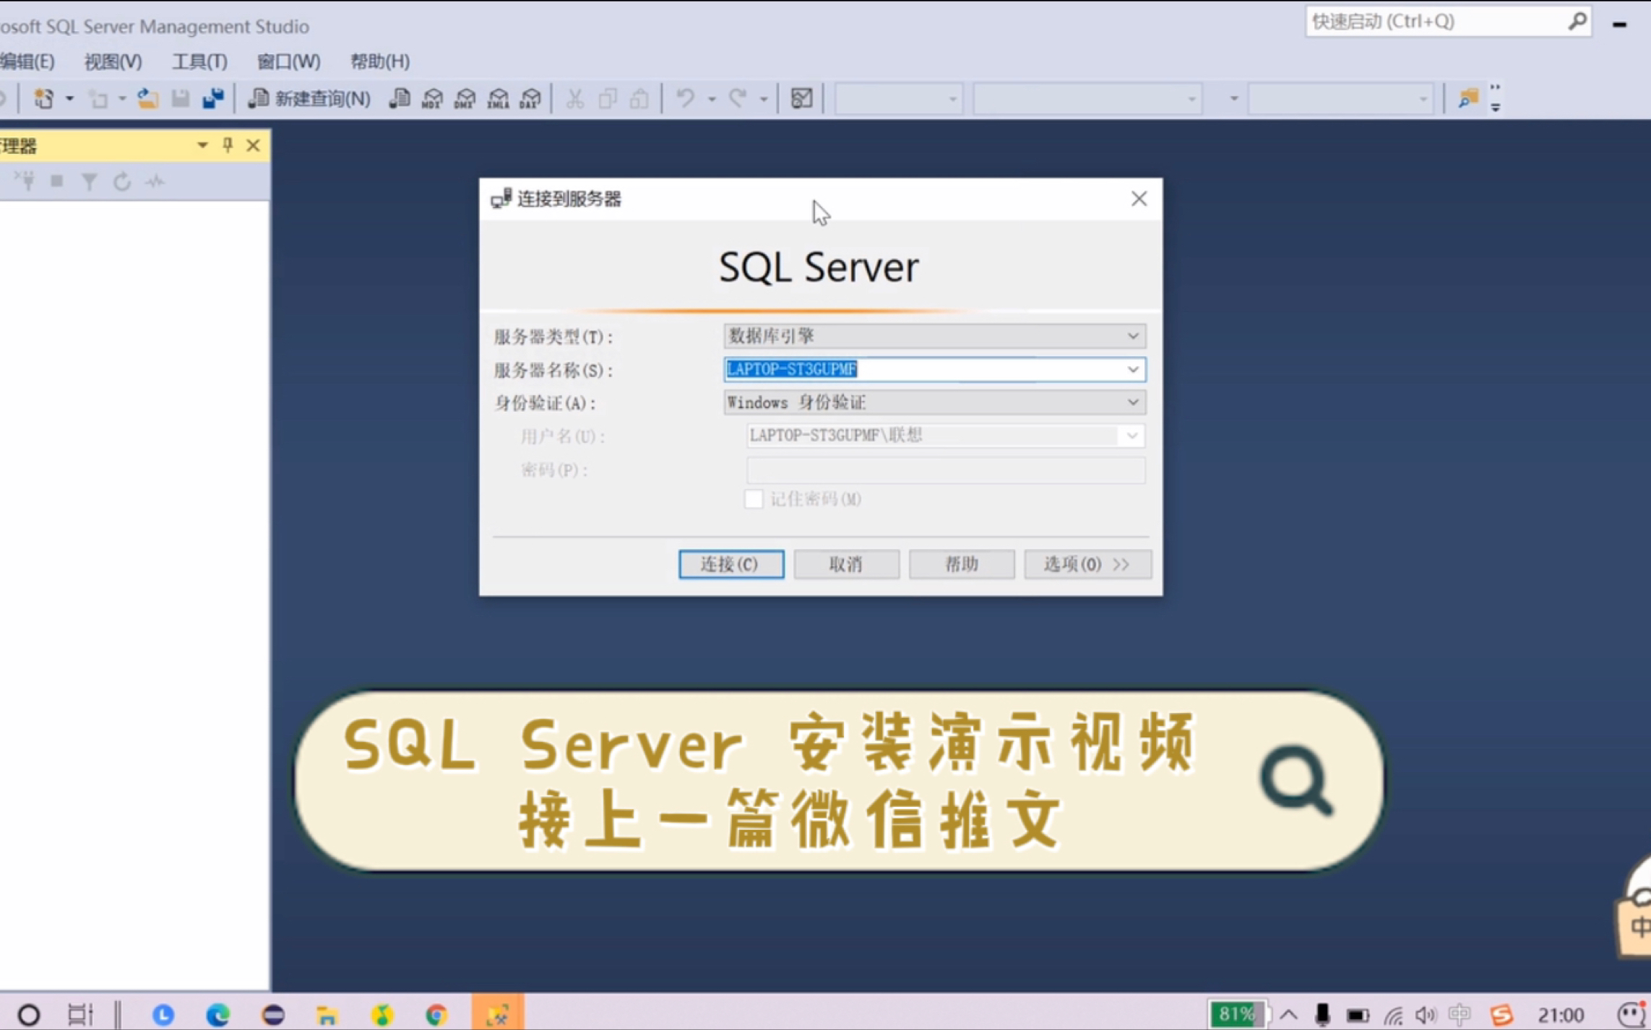
Task: Open File Explorer from the taskbar
Action: click(x=327, y=1014)
